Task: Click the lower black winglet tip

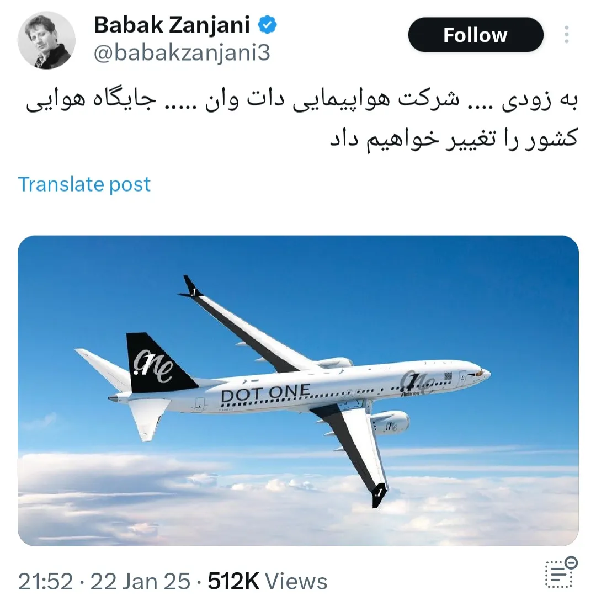Action: click(x=379, y=495)
